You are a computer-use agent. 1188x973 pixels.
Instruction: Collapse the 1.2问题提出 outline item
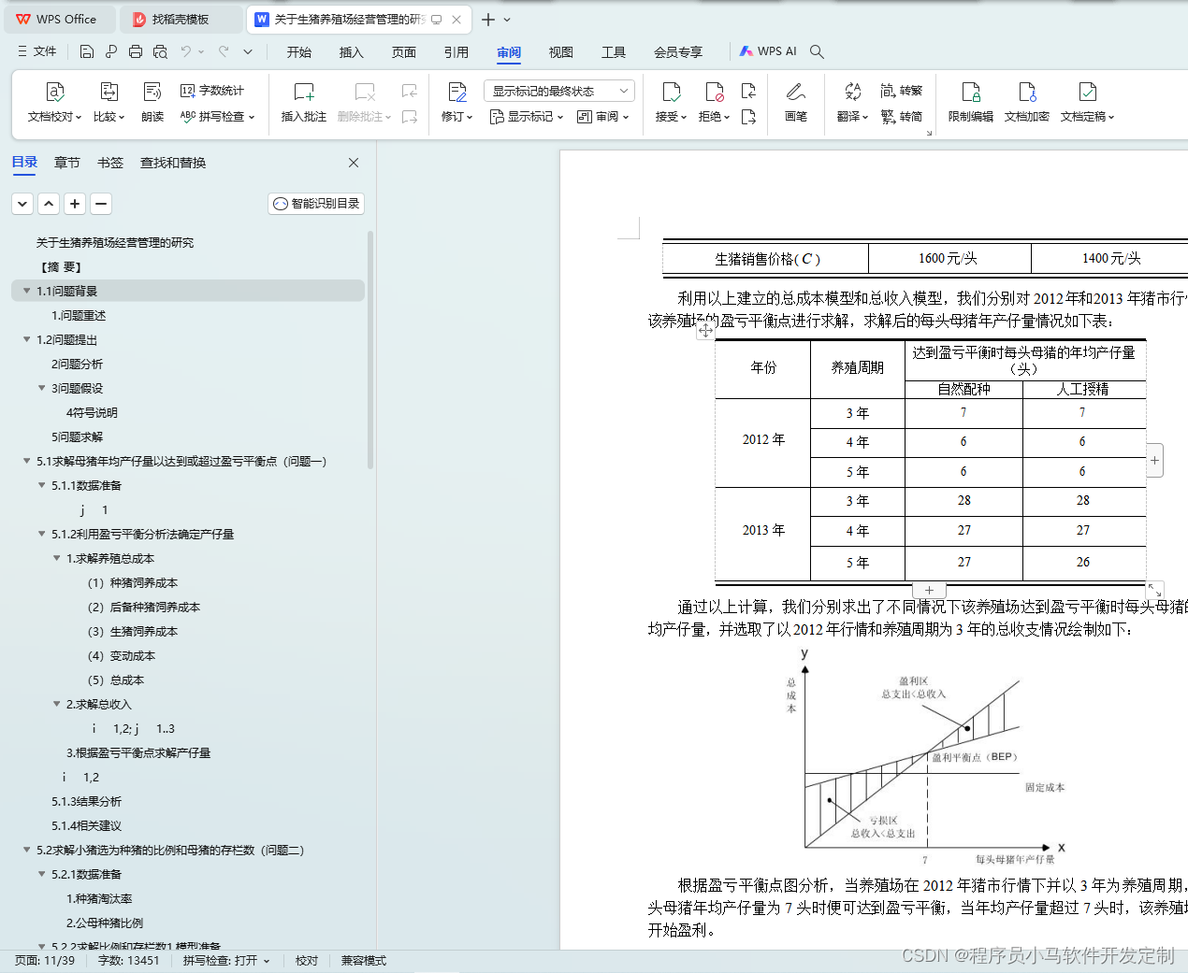point(27,339)
